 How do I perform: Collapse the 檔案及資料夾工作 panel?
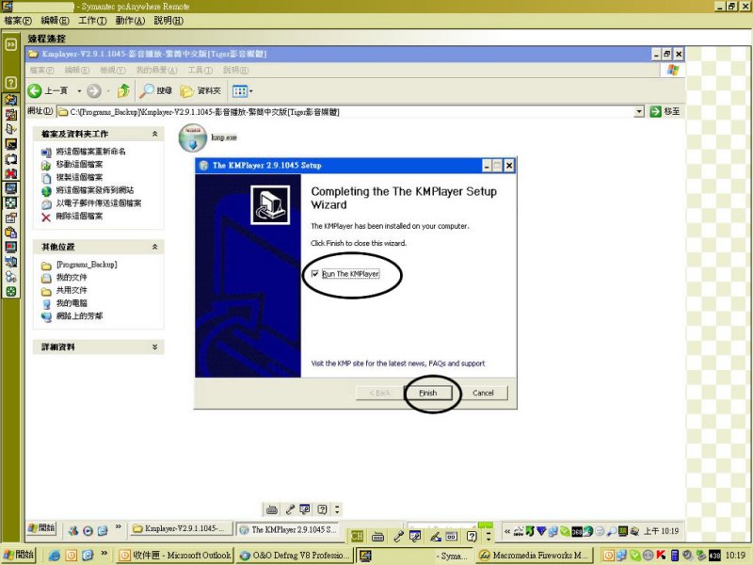(x=154, y=134)
